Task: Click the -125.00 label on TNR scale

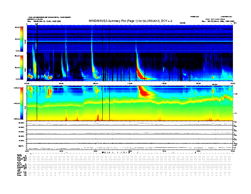Action: [16, 88]
